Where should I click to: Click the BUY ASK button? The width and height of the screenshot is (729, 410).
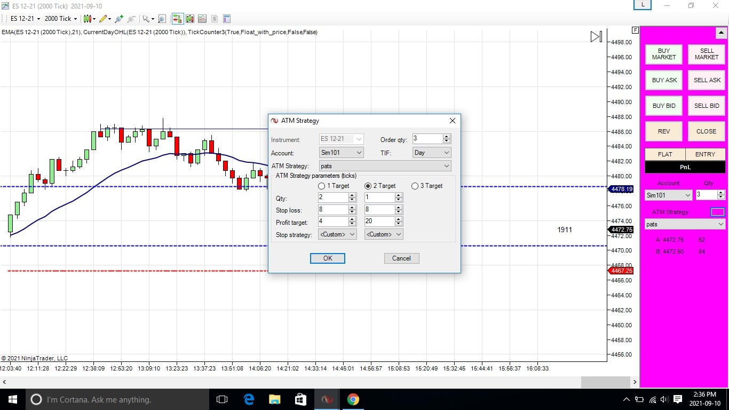pos(664,80)
